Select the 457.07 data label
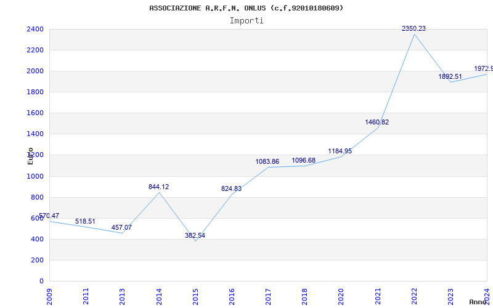Viewport: 493px width, 308px height. tap(121, 227)
